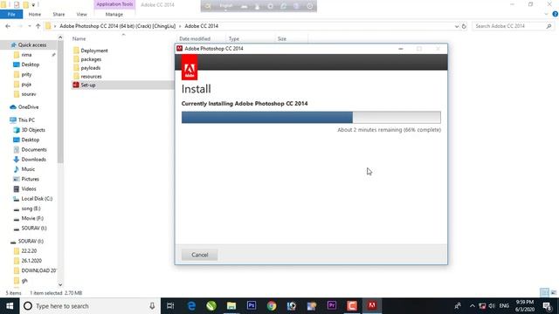Sort files by Name column
The height and width of the screenshot is (314, 559).
point(79,38)
